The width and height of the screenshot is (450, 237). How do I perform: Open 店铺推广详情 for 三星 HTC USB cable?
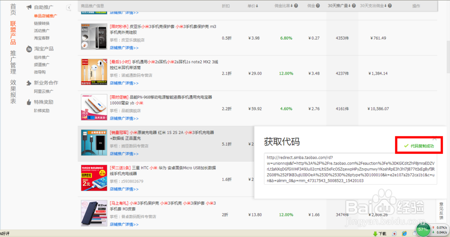124,189
